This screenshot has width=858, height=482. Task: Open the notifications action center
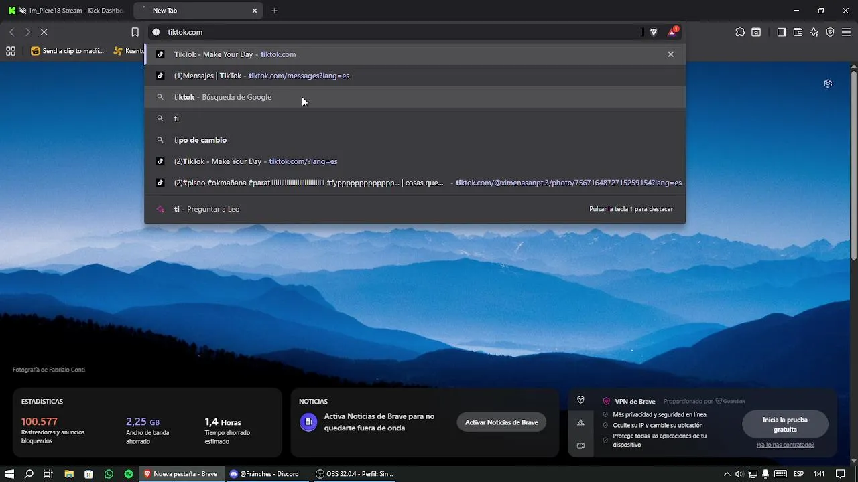841,474
